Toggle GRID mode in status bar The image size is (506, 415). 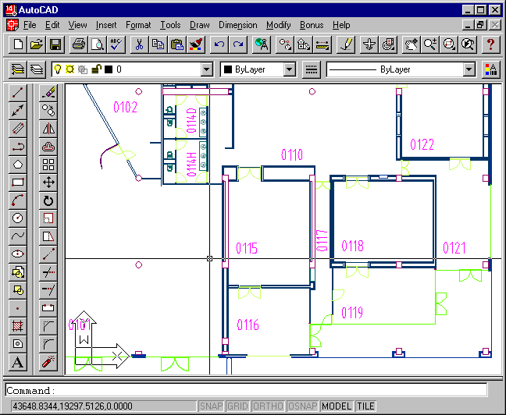coord(237,406)
